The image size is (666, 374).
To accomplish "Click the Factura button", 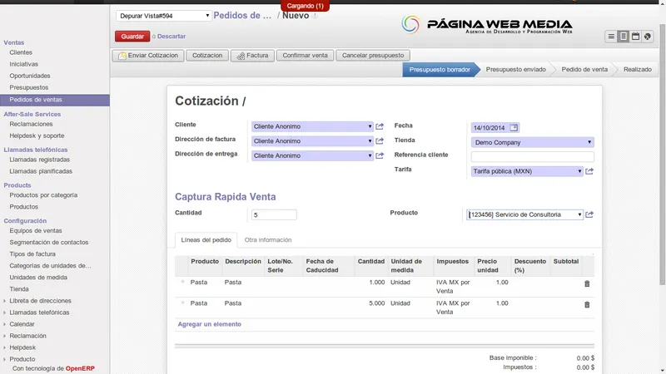I will pos(252,56).
